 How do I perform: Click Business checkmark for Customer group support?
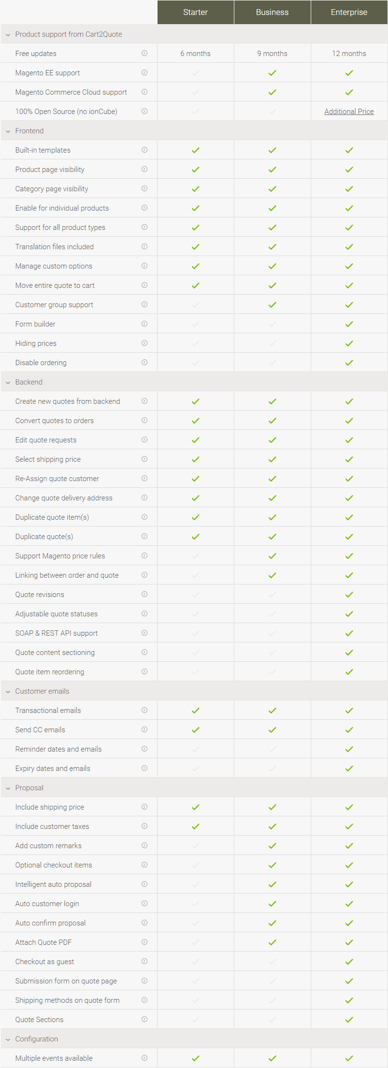272,305
